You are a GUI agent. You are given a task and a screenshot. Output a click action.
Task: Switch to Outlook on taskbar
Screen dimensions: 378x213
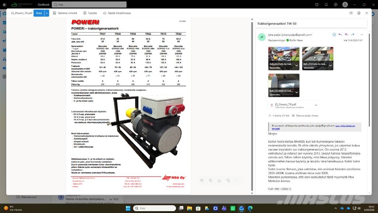coord(241,208)
